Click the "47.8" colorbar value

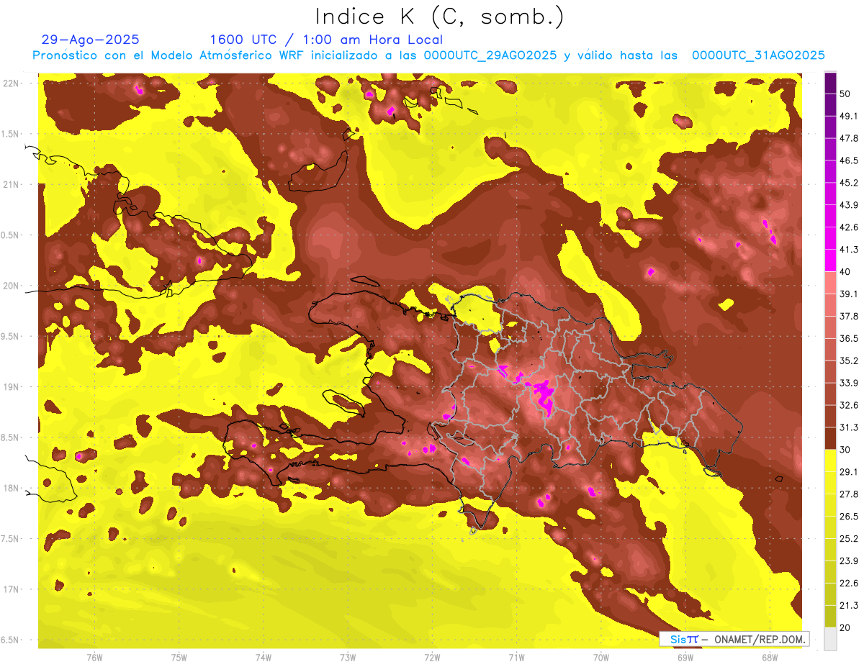click(849, 138)
